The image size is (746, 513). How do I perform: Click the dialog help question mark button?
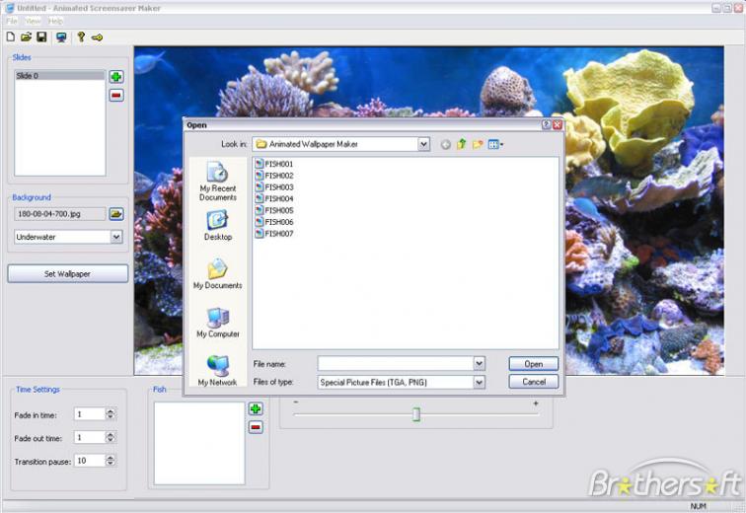547,124
